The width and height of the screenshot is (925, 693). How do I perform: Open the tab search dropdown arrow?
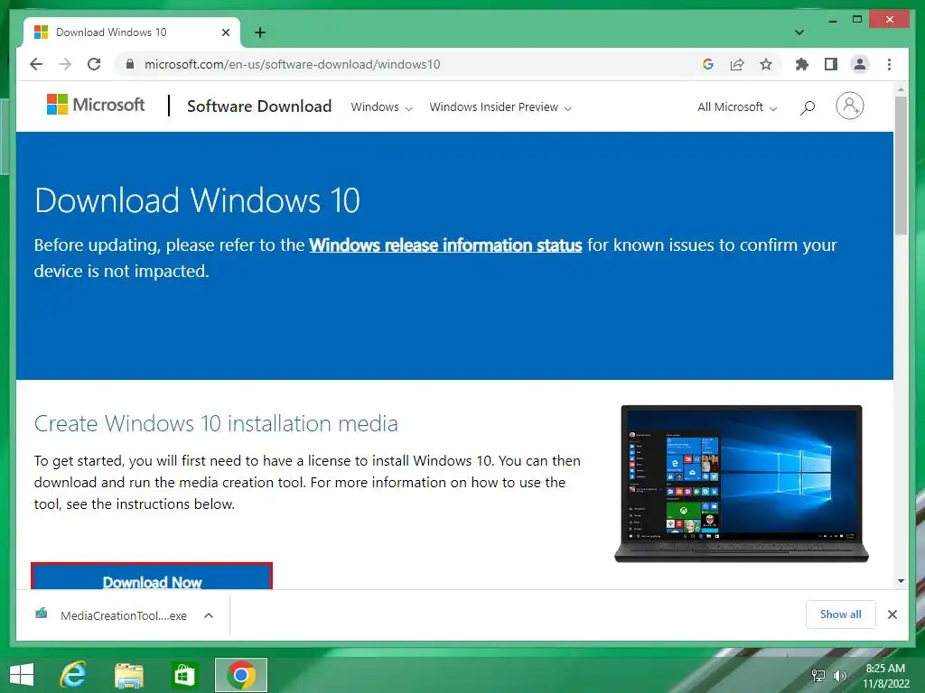pos(799,32)
